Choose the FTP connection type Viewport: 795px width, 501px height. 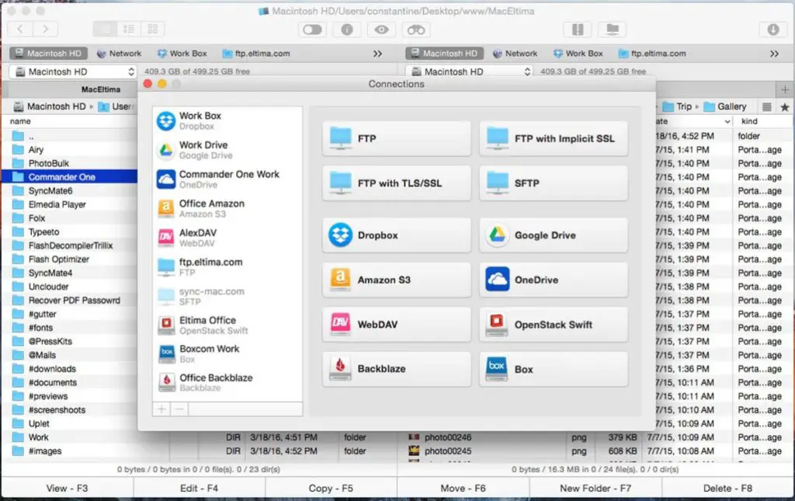pos(397,138)
